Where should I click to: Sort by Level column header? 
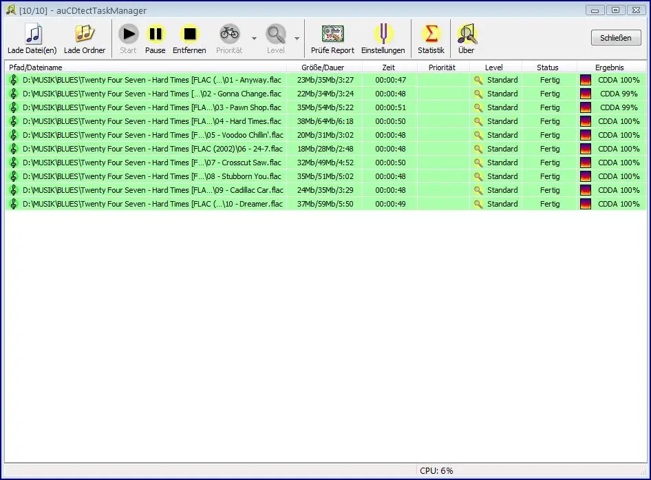[495, 67]
